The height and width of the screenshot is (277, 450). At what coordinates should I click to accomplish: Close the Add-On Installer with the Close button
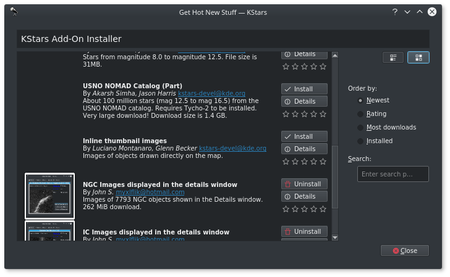pos(405,250)
